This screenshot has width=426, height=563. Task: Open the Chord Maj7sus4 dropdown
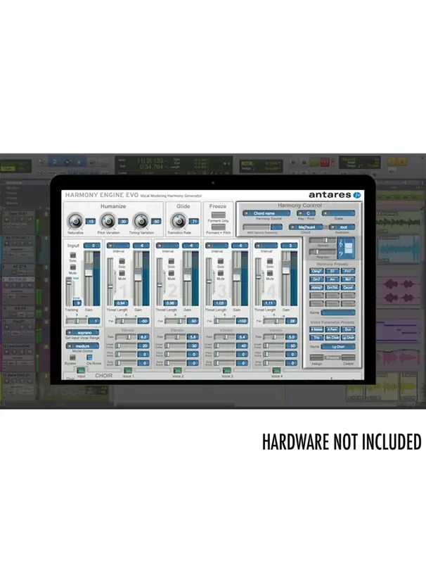coord(306,227)
